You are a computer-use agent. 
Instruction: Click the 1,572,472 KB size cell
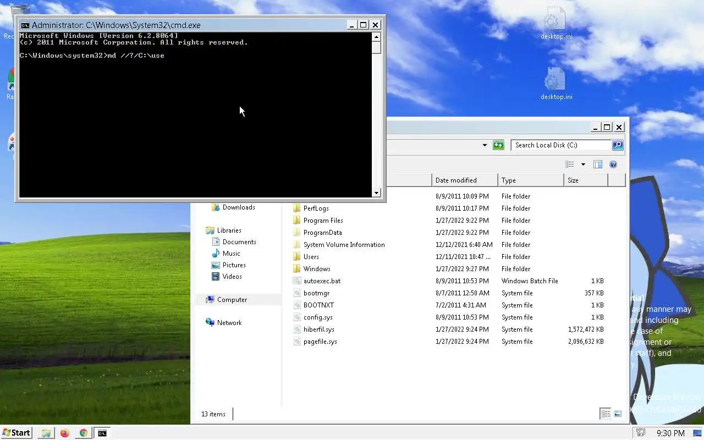coord(586,329)
